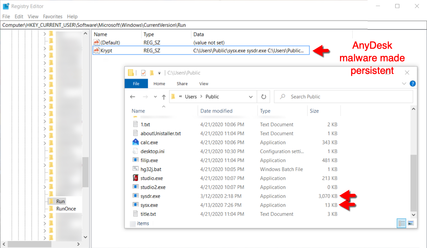Click the Search Public field
The height and width of the screenshot is (248, 427).
click(344, 97)
